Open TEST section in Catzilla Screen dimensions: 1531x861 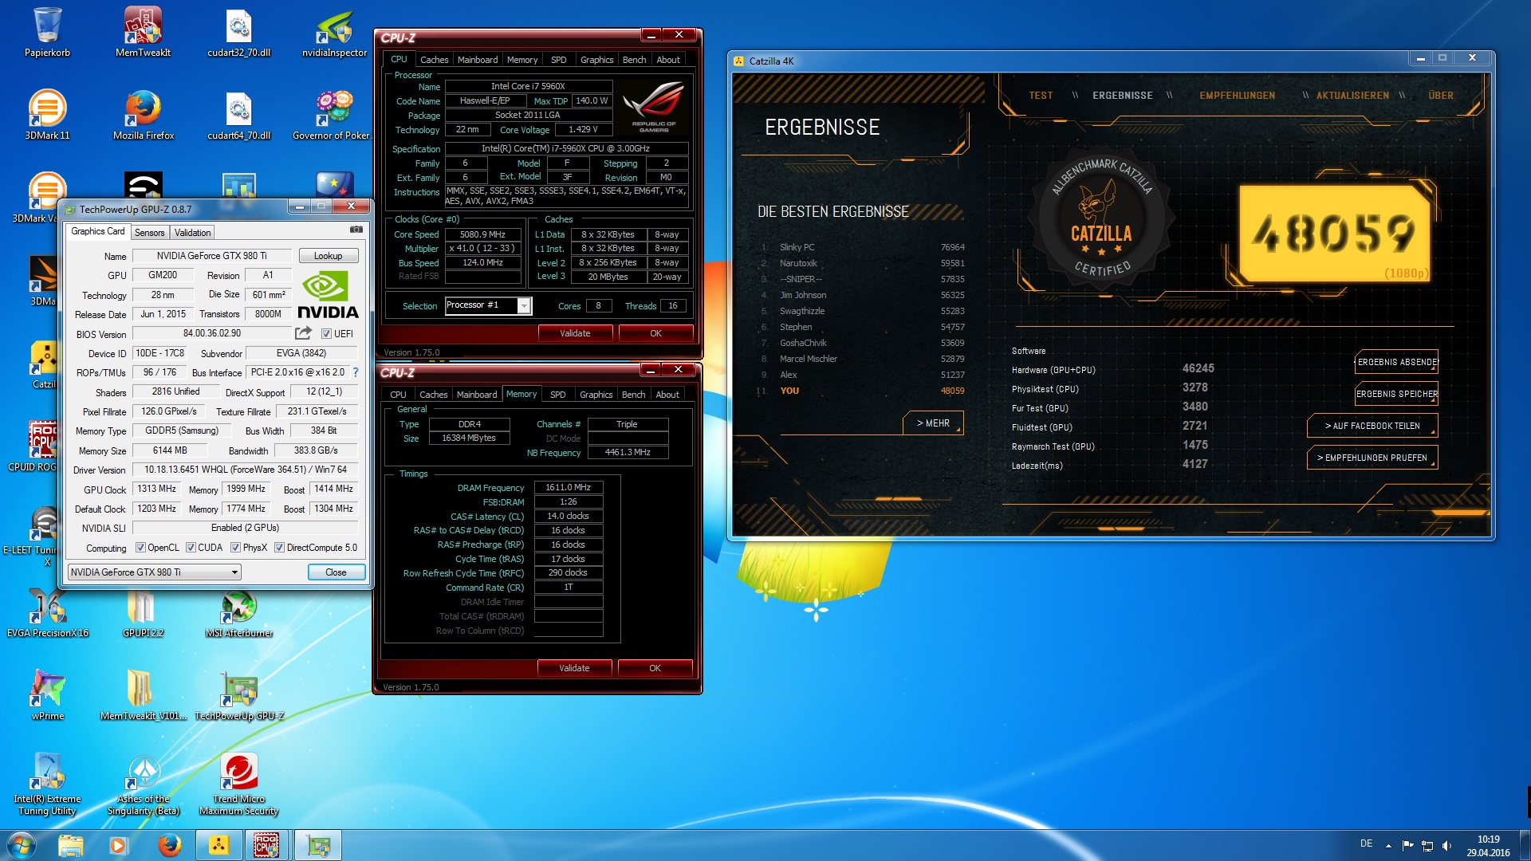(x=1041, y=96)
